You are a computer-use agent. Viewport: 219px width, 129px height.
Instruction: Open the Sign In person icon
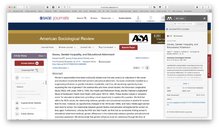coord(138,18)
